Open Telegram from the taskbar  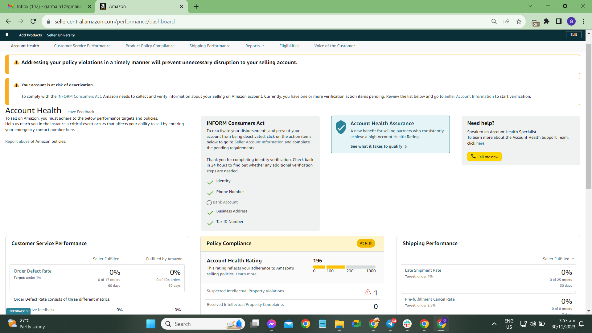click(390, 324)
